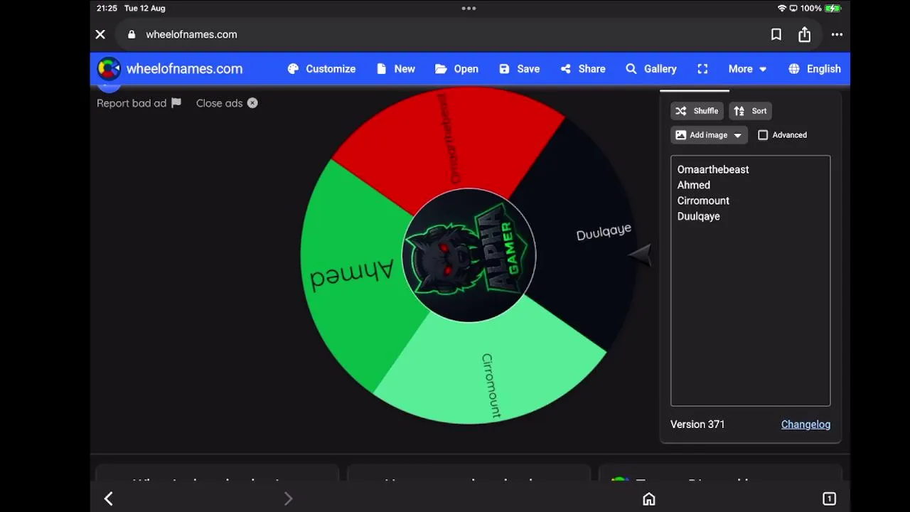Open the tab switcher icon
910x512 pixels.
point(829,498)
